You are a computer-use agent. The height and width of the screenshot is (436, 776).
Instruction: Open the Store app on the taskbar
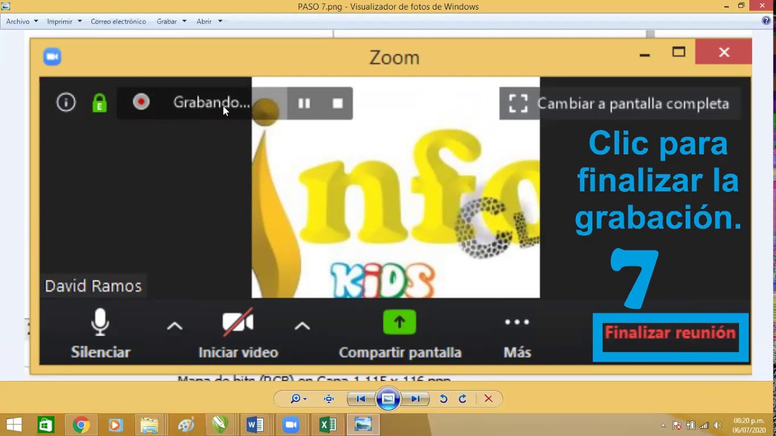[46, 425]
